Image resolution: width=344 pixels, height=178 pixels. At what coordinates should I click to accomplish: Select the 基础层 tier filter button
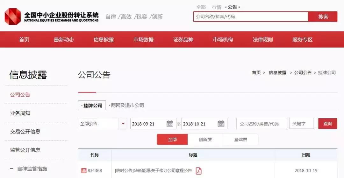(240, 140)
